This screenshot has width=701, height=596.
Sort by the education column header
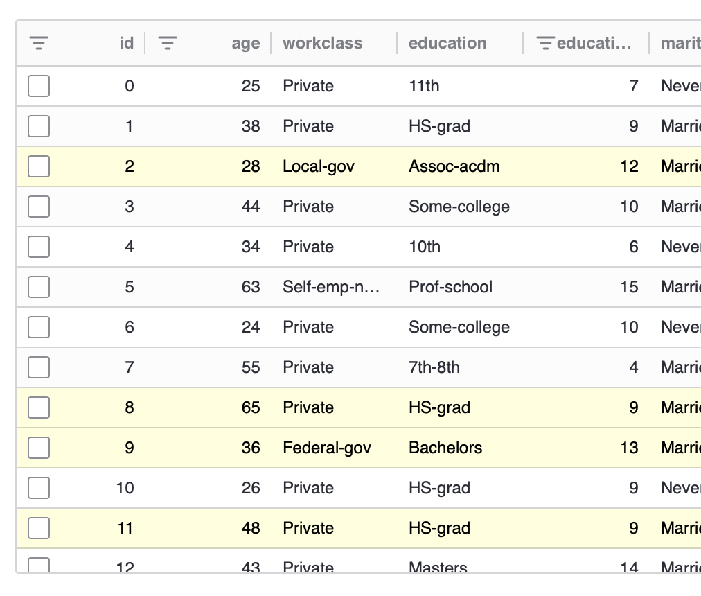(x=447, y=43)
